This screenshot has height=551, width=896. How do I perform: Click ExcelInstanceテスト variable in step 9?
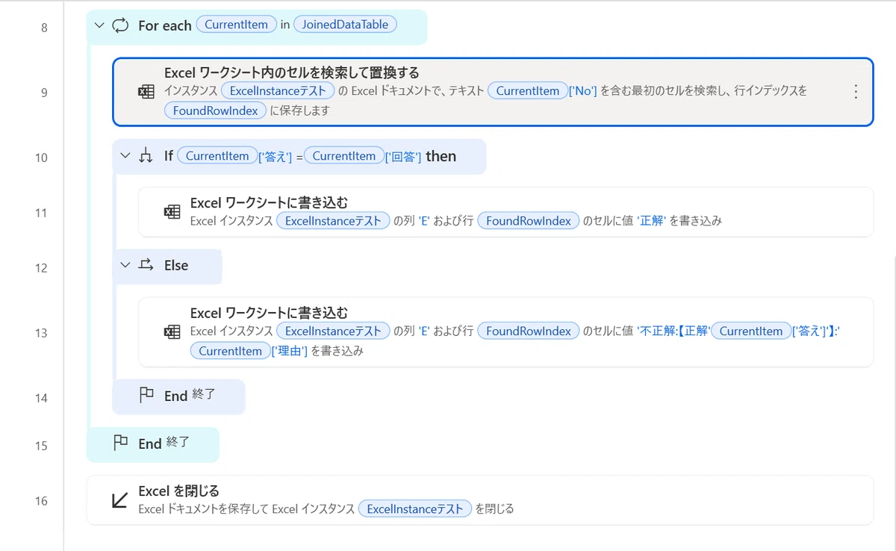point(278,91)
